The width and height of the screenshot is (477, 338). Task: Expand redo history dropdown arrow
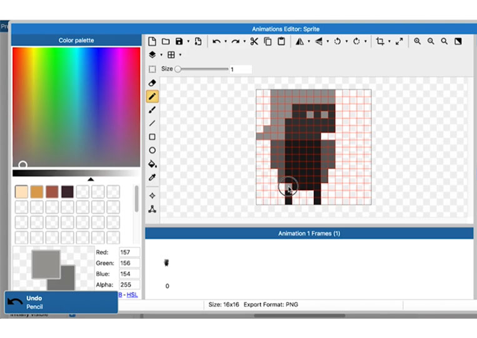[x=244, y=41]
